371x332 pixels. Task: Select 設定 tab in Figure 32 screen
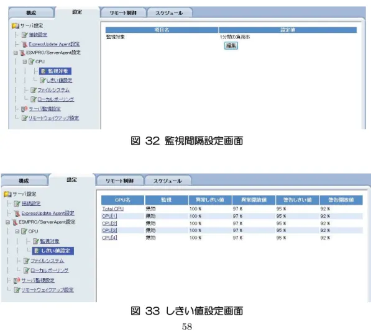coord(77,12)
